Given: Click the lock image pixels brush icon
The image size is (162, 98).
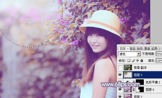Looking at the screenshot, I should coord(133,60).
